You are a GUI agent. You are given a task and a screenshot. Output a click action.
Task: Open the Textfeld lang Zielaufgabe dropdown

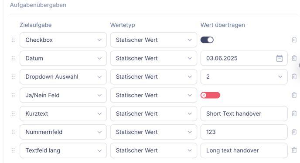pyautogui.click(x=63, y=150)
